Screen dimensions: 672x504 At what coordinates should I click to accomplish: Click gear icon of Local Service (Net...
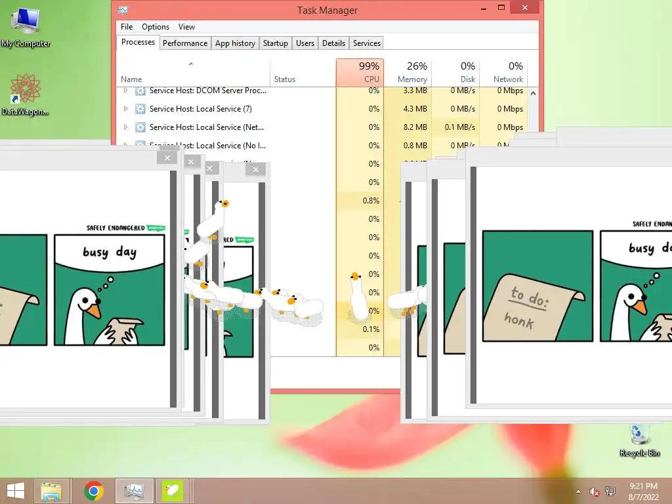click(140, 127)
